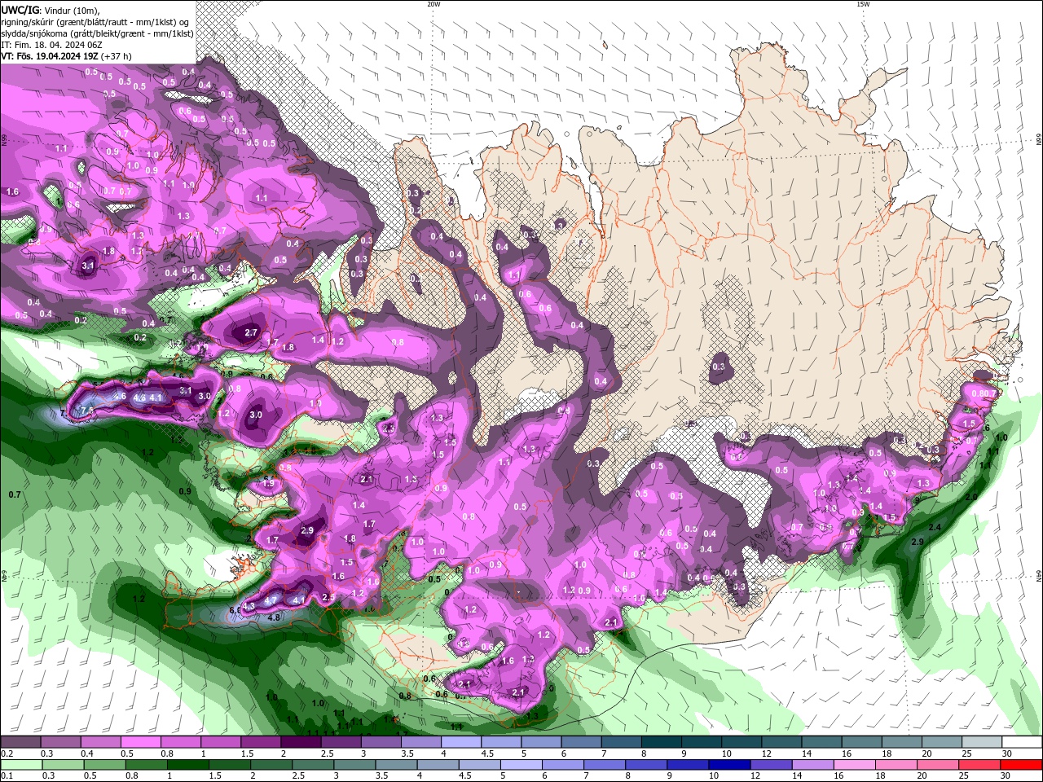Pick the snow scale swatch between 18 and 20

(x=900, y=742)
